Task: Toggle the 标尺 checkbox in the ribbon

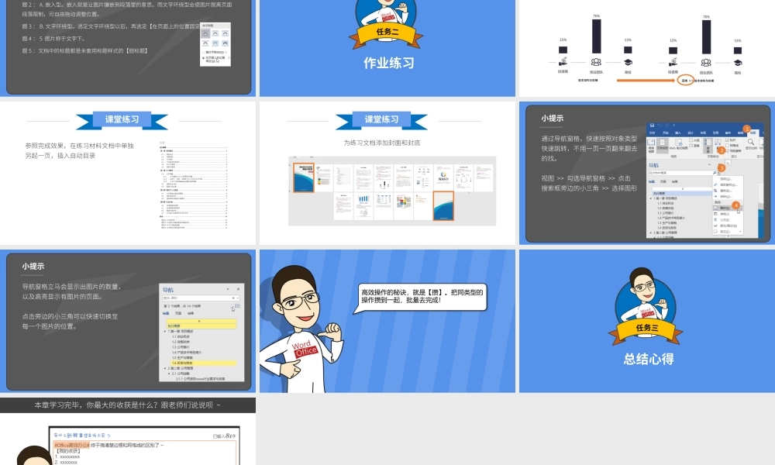Action: click(727, 139)
